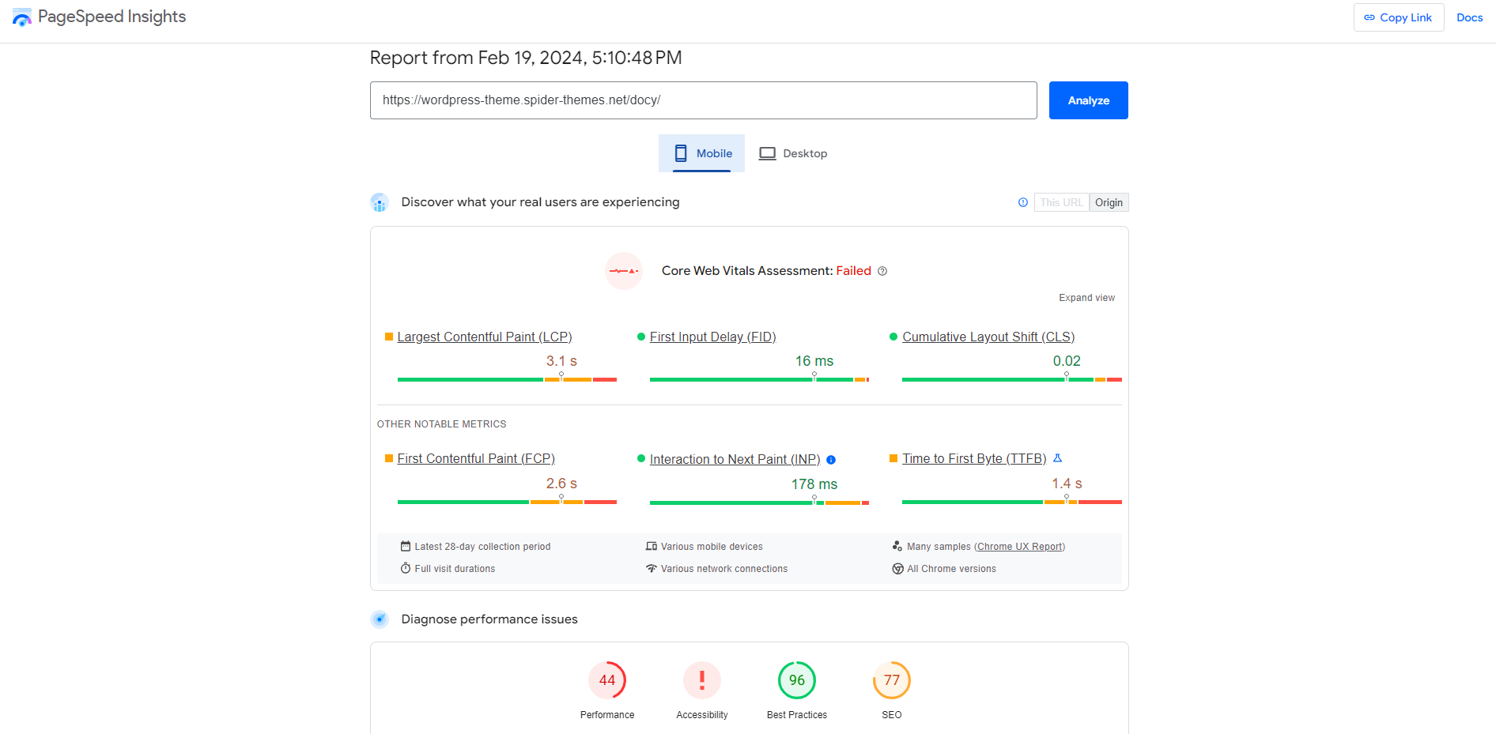1496x734 pixels.
Task: Click the URL input field
Action: pos(703,100)
